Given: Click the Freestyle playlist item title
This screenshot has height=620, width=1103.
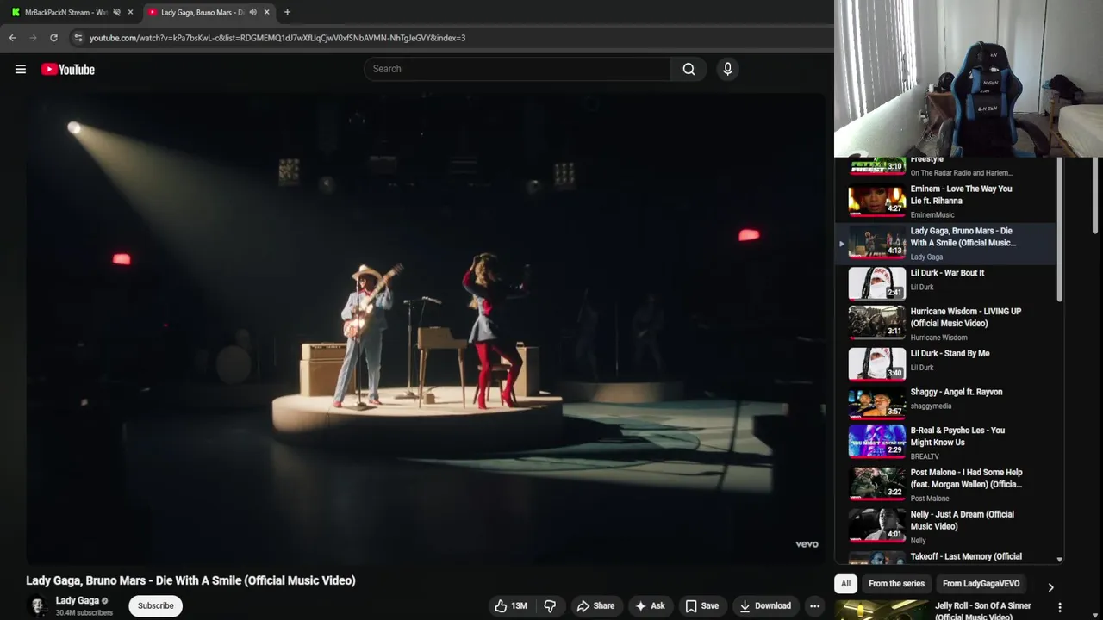Looking at the screenshot, I should point(927,159).
